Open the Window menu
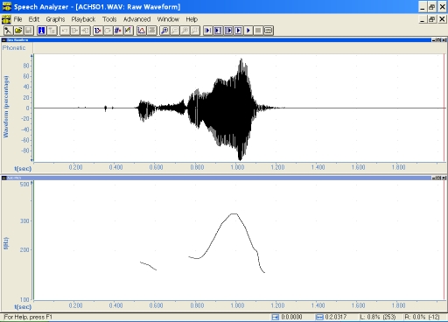448x322 pixels. coord(168,19)
